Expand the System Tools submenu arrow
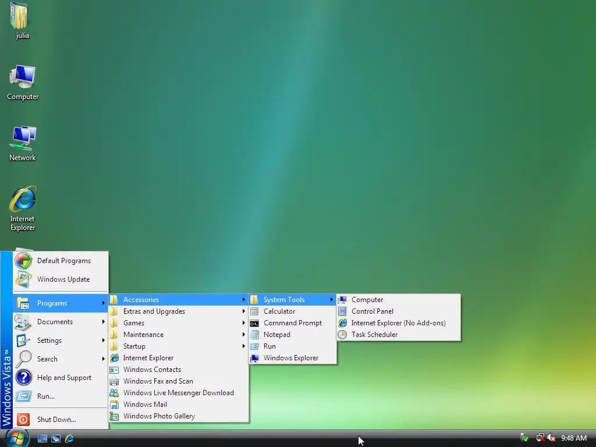The height and width of the screenshot is (447, 596). click(331, 300)
